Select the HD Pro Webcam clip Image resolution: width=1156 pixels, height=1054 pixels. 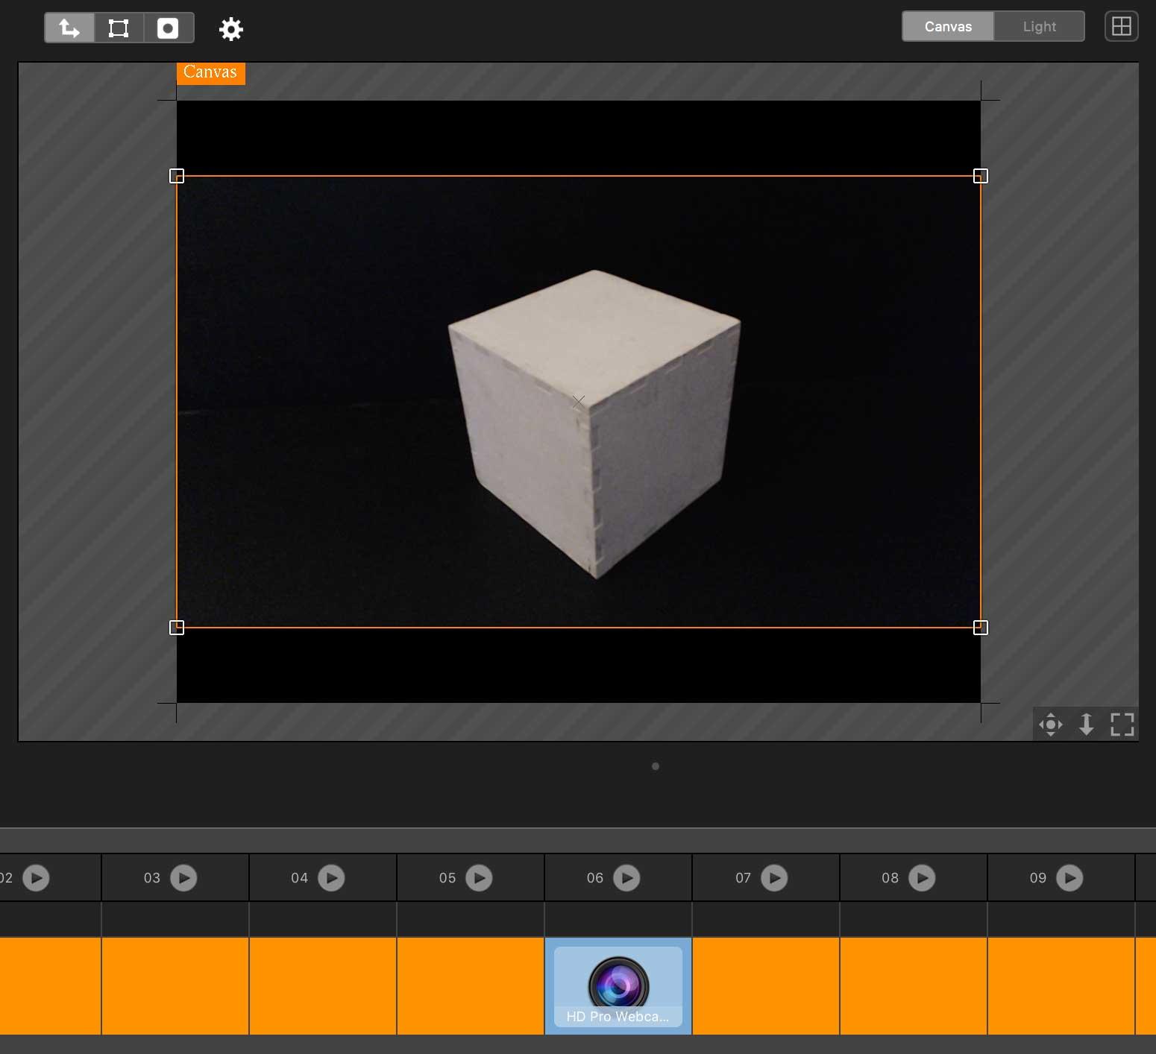618,986
